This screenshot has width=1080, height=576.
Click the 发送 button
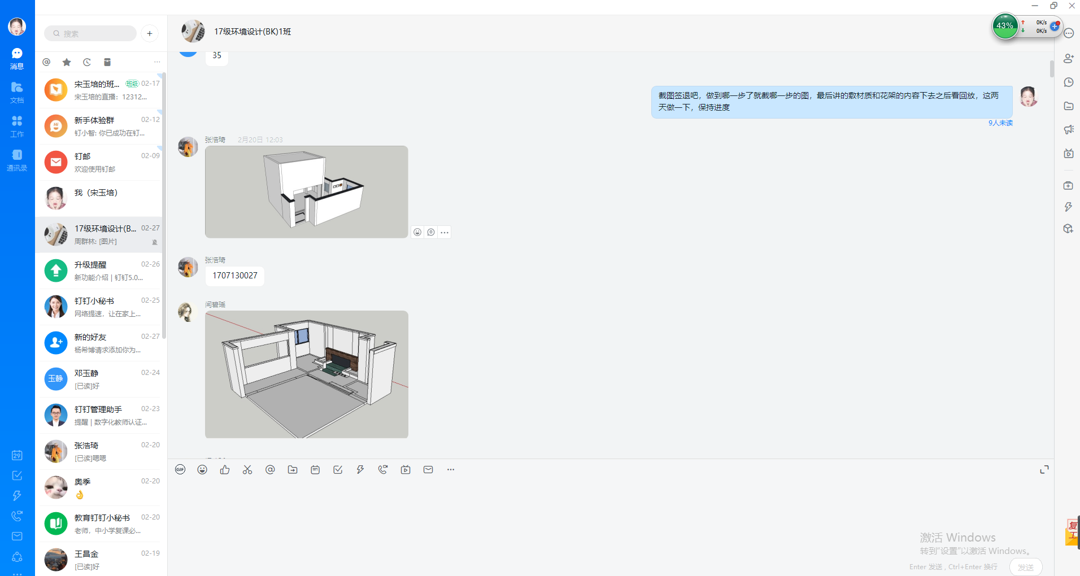(1025, 567)
